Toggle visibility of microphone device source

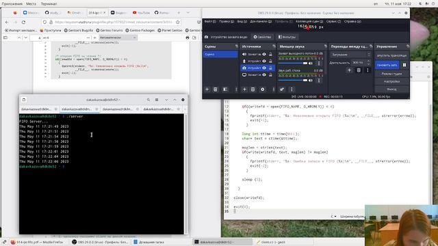click(x=264, y=61)
